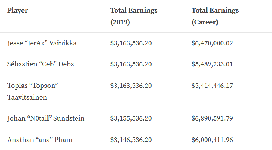Viewport: 272px width, 150px height.
Task: Click "(Career)" text in header
Action: point(205,22)
